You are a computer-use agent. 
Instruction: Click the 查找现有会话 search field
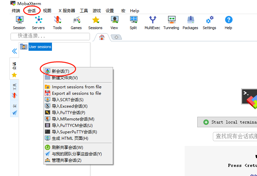235,136
